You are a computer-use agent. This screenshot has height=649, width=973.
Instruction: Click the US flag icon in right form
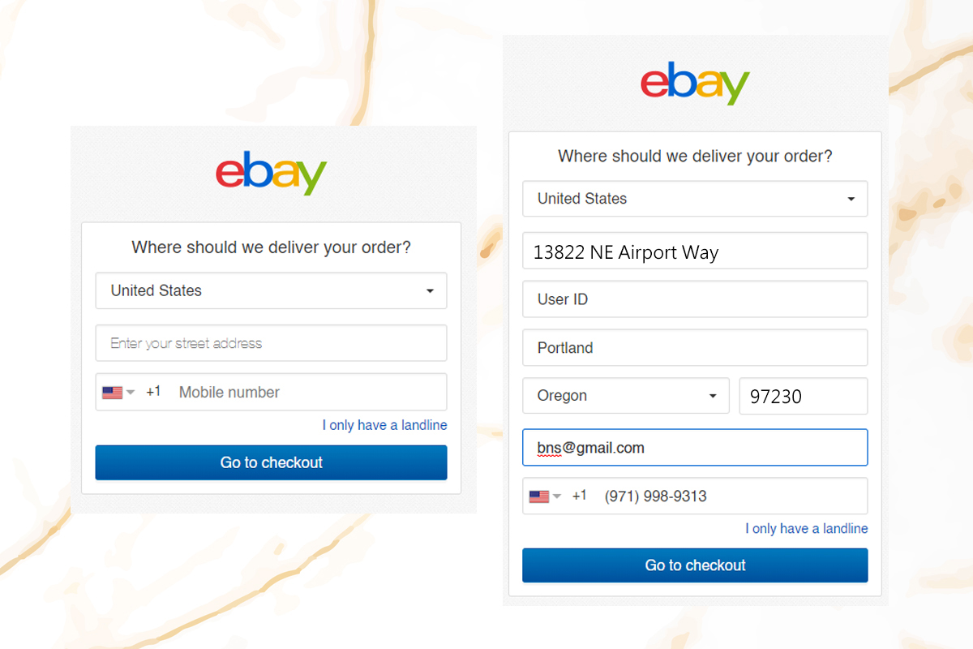click(x=539, y=496)
